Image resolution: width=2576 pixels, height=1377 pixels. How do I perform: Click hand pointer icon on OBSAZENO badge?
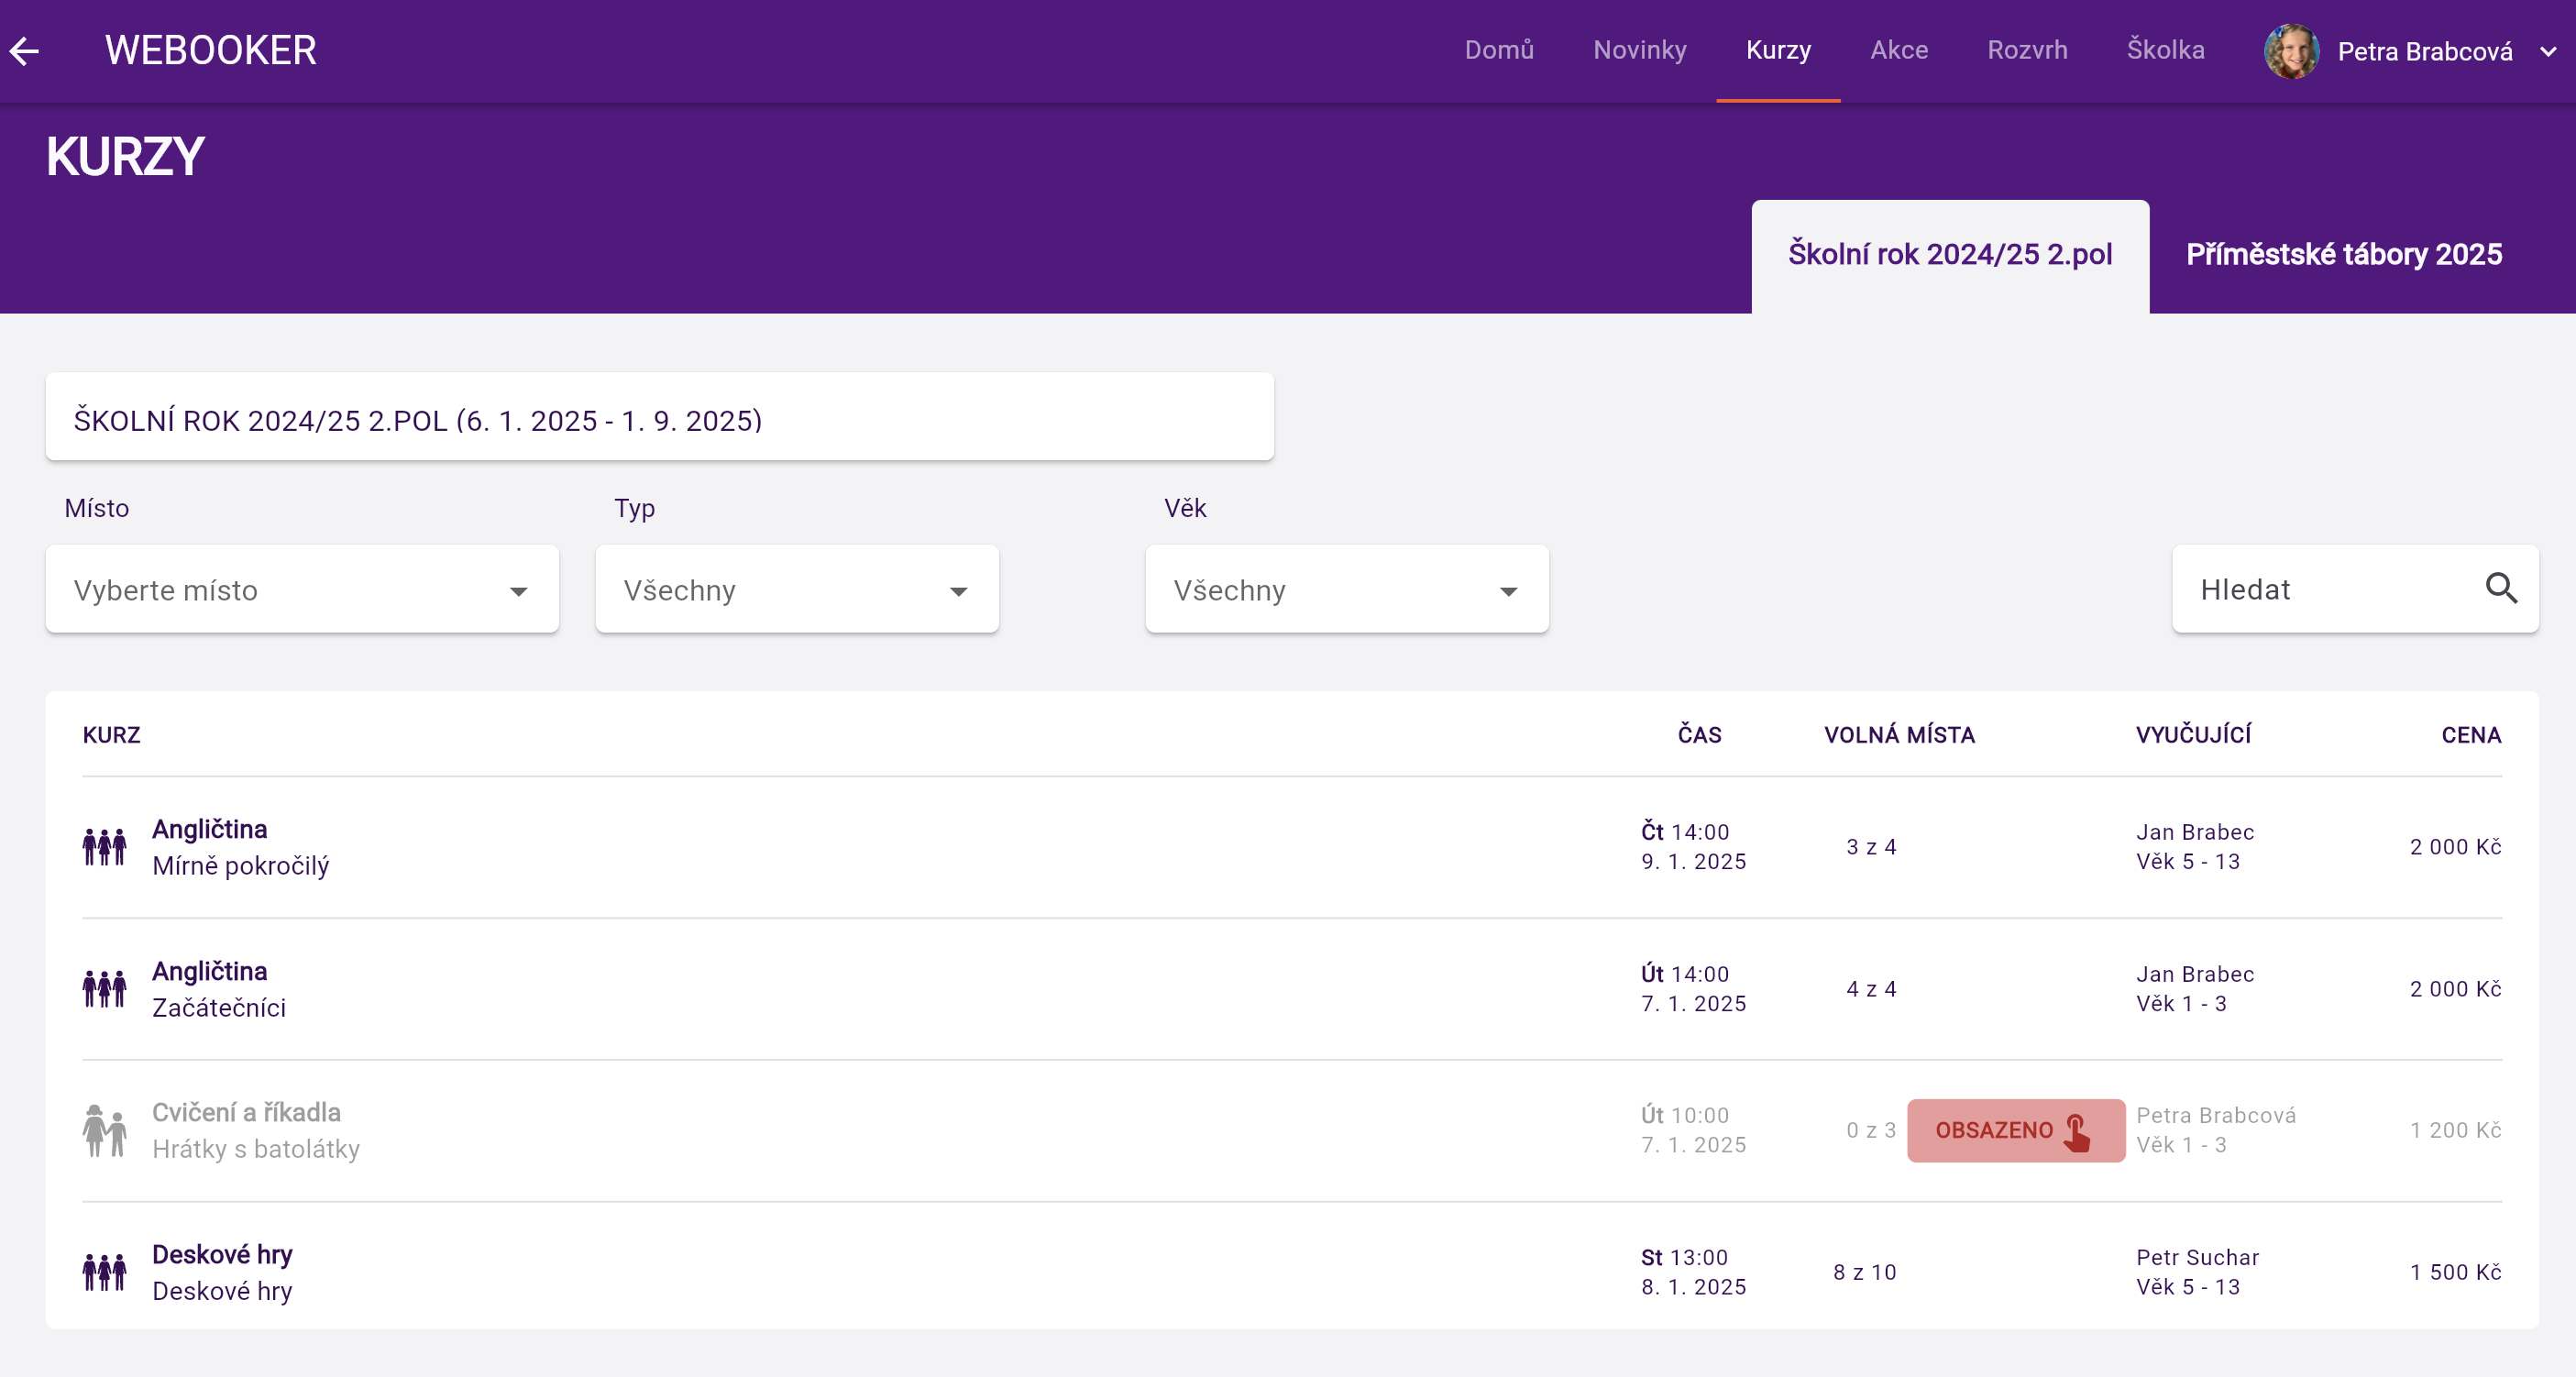coord(2078,1131)
